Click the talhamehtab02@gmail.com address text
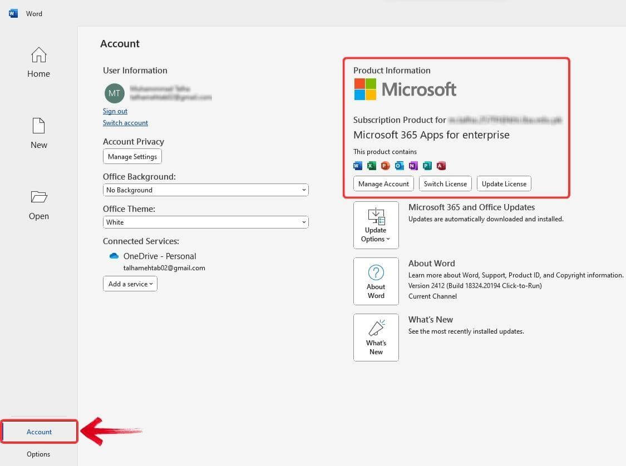Screen dimensions: 626x466 (164, 268)
